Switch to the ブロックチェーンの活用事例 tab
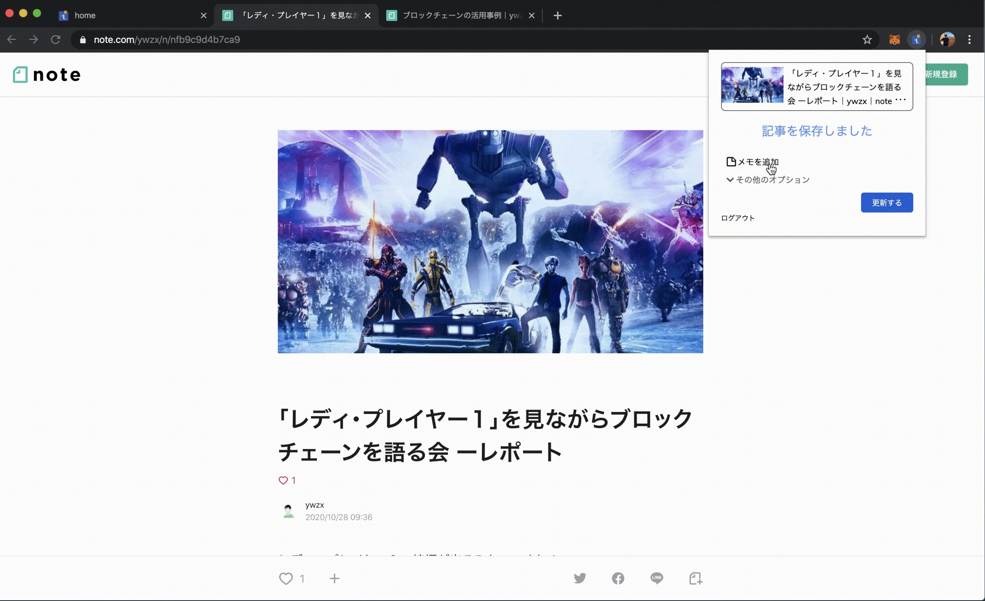Image resolution: width=985 pixels, height=601 pixels. [460, 16]
